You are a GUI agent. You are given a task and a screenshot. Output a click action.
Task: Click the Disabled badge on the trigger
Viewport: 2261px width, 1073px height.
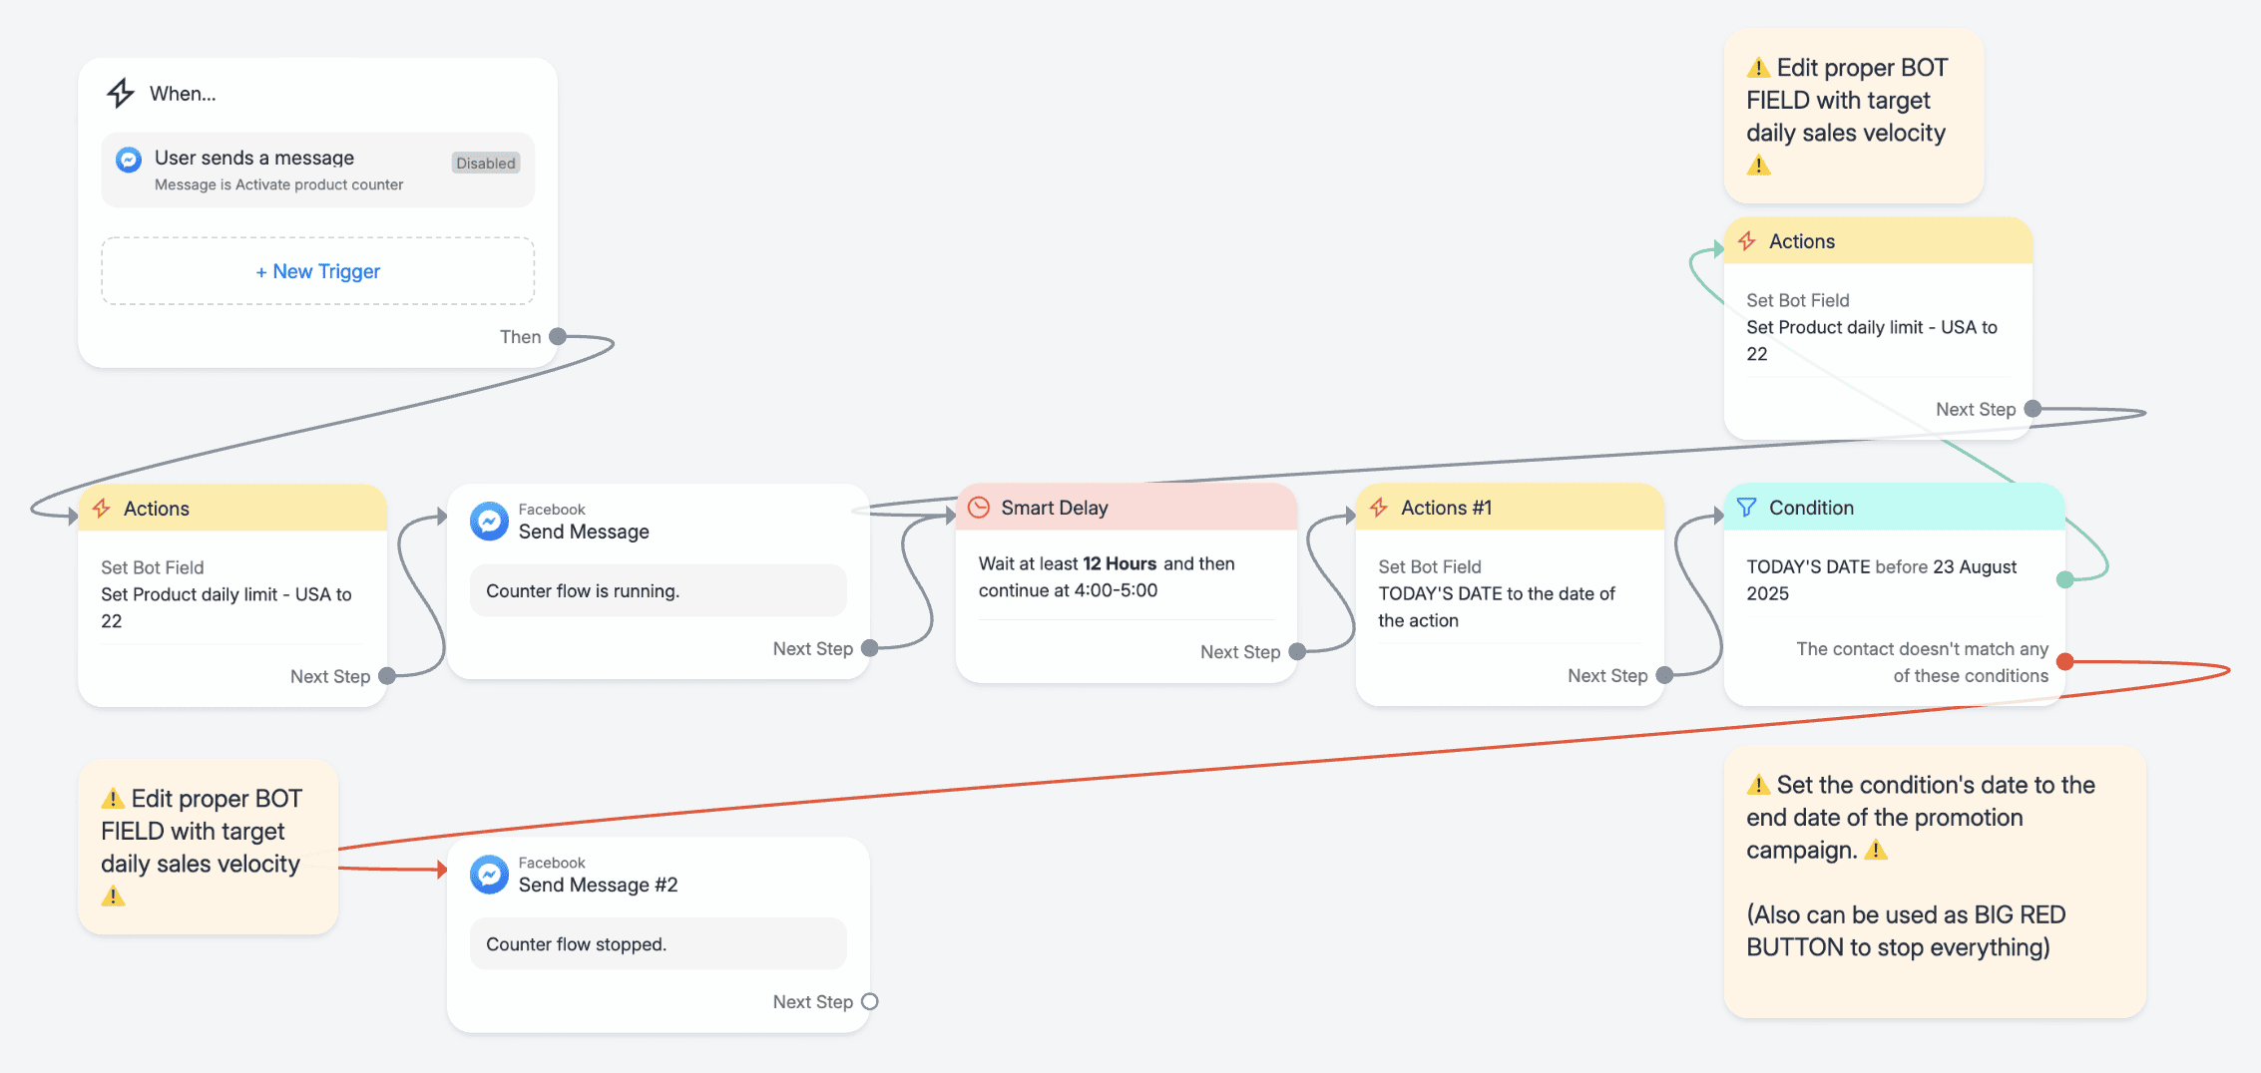(x=486, y=164)
